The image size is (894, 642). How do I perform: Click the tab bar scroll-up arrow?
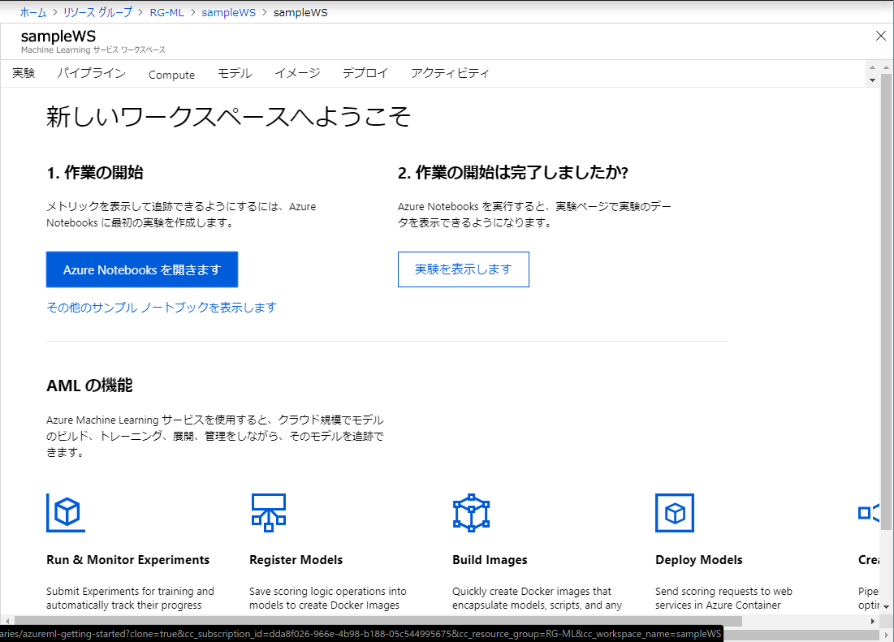point(872,68)
